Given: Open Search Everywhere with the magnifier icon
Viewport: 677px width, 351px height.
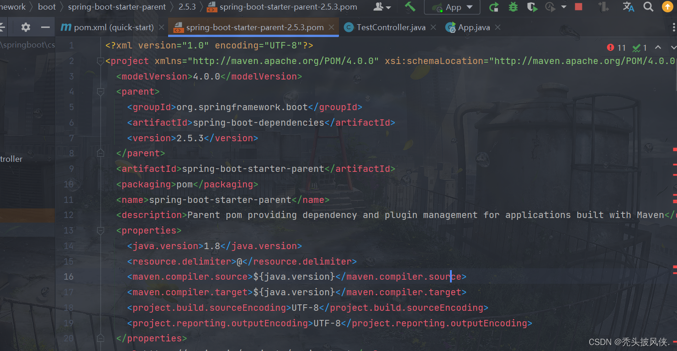Looking at the screenshot, I should [x=648, y=7].
